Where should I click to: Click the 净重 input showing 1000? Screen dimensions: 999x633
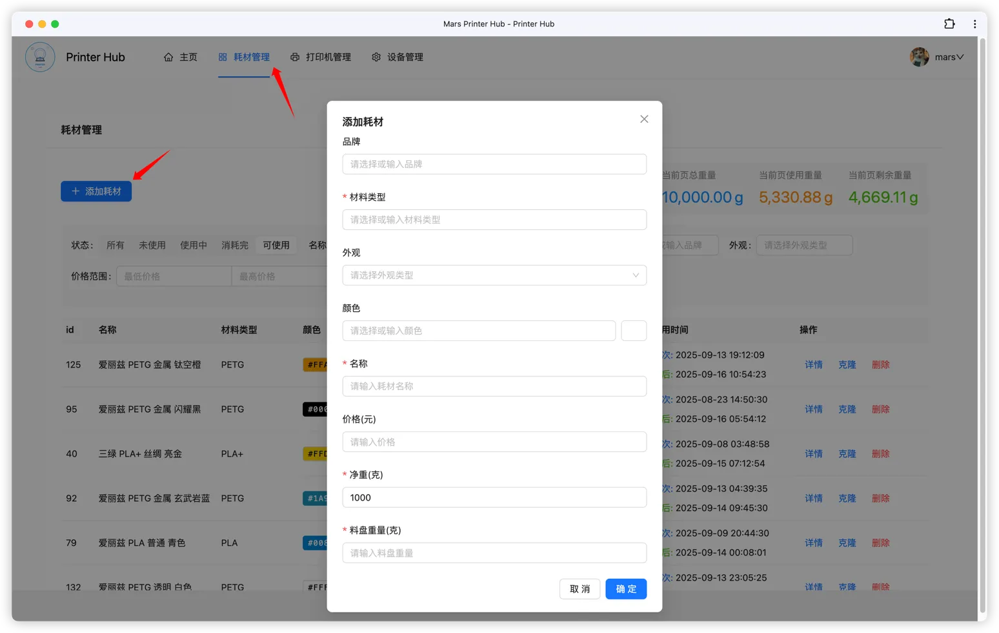pos(494,497)
